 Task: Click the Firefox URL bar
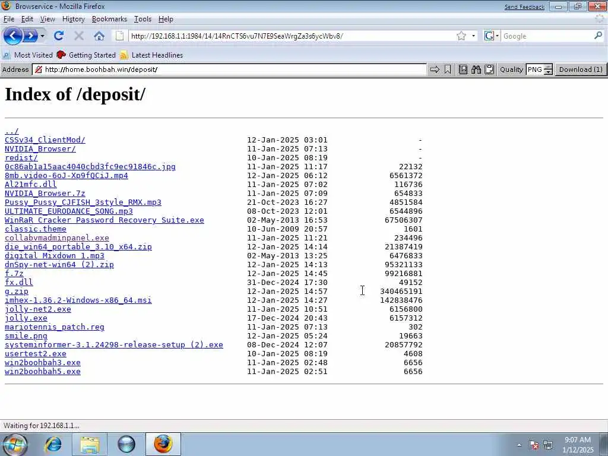pos(291,36)
